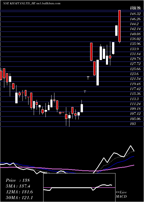Click the 103 price axis label
The width and height of the screenshot is (144, 202).
(133, 124)
